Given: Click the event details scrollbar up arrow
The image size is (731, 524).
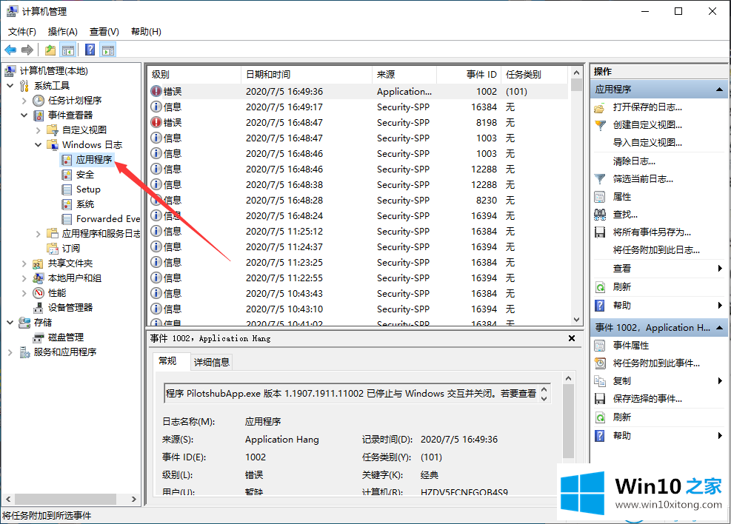Looking at the screenshot, I should (x=568, y=378).
